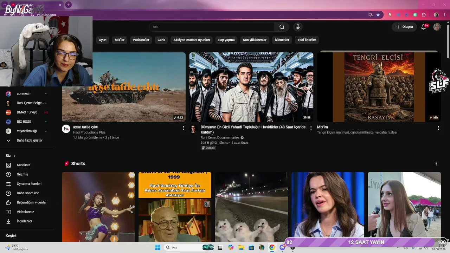Image resolution: width=450 pixels, height=253 pixels.
Task: Click the YouTube search field labeled Ara
Action: pos(212,27)
